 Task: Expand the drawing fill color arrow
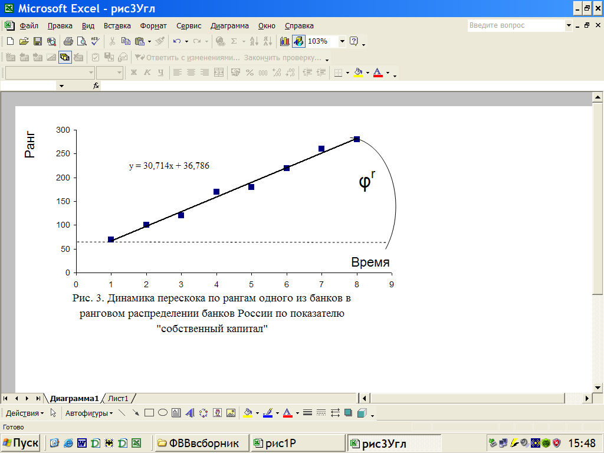257,413
